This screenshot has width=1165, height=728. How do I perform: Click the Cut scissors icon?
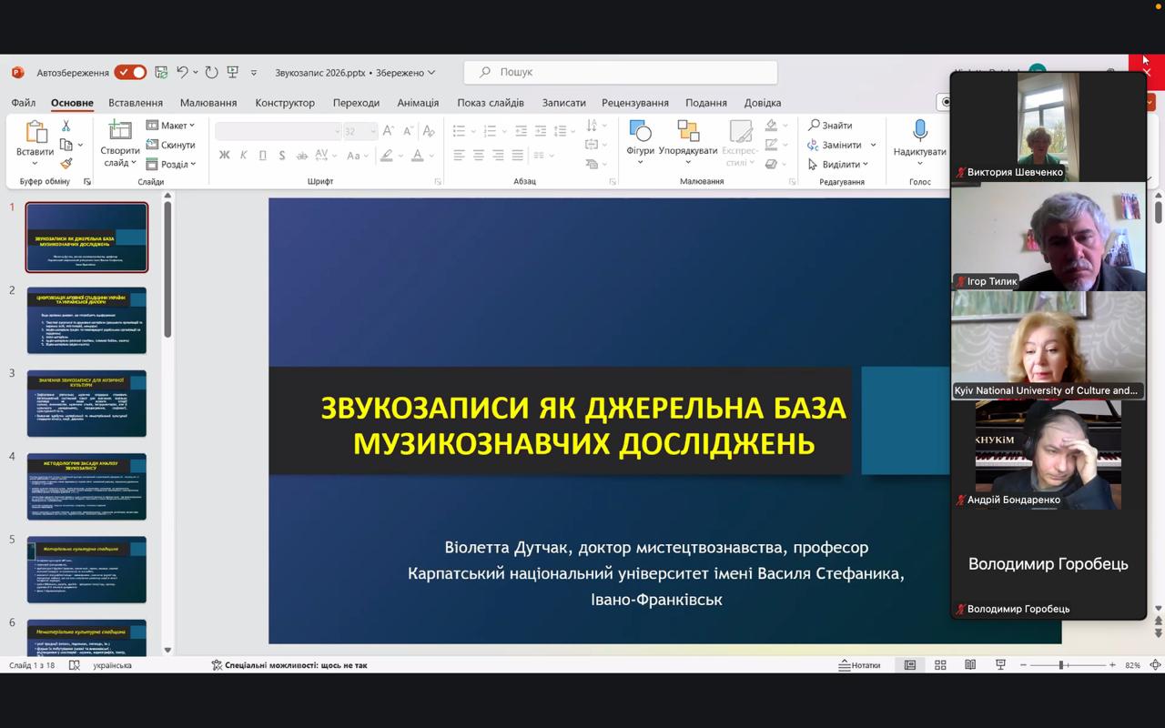pos(66,126)
